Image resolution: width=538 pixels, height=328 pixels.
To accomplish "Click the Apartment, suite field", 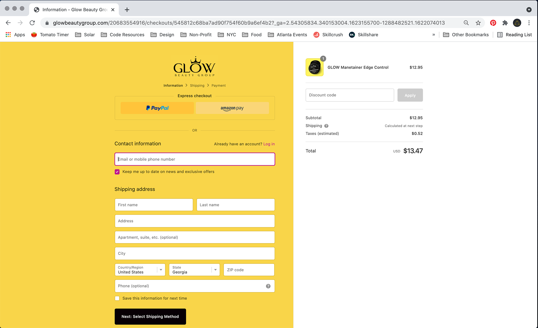I will click(195, 237).
